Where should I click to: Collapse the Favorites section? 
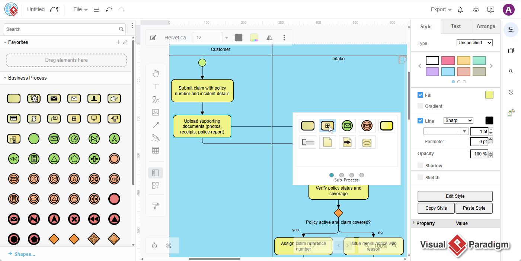pos(5,42)
